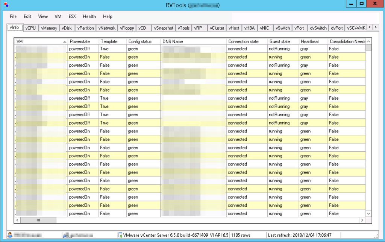Switch to the vNetwork tab

(x=107, y=28)
